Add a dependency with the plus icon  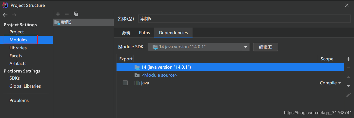(348, 59)
